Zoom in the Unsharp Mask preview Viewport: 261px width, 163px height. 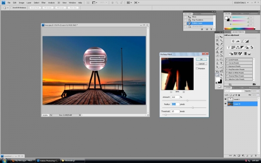point(184,92)
